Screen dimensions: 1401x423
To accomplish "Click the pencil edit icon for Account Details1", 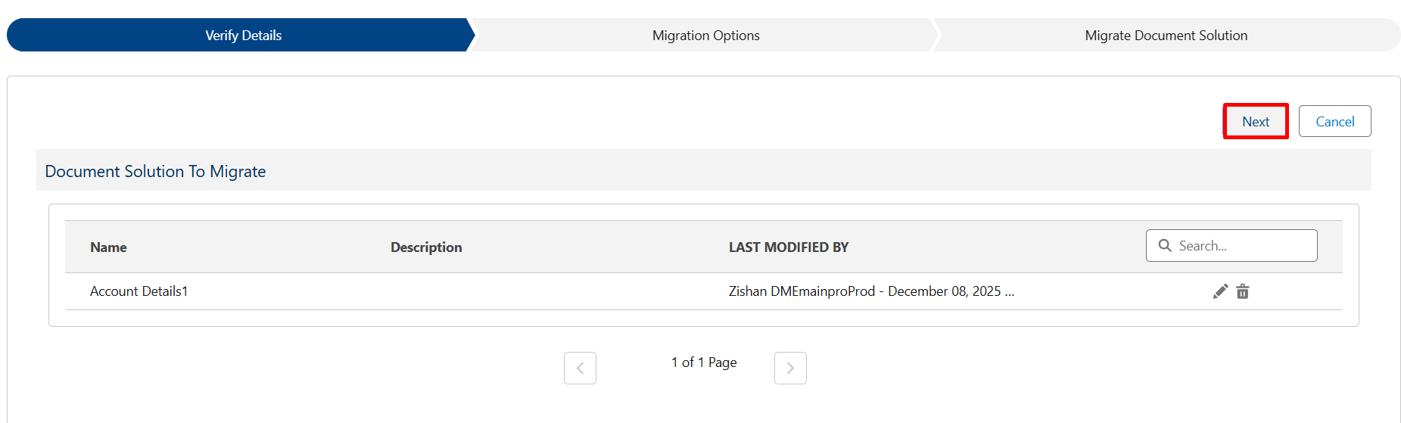I will [1220, 291].
